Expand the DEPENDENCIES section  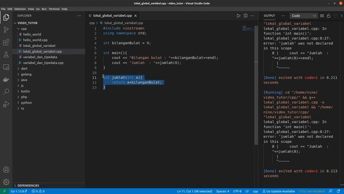click(49, 185)
